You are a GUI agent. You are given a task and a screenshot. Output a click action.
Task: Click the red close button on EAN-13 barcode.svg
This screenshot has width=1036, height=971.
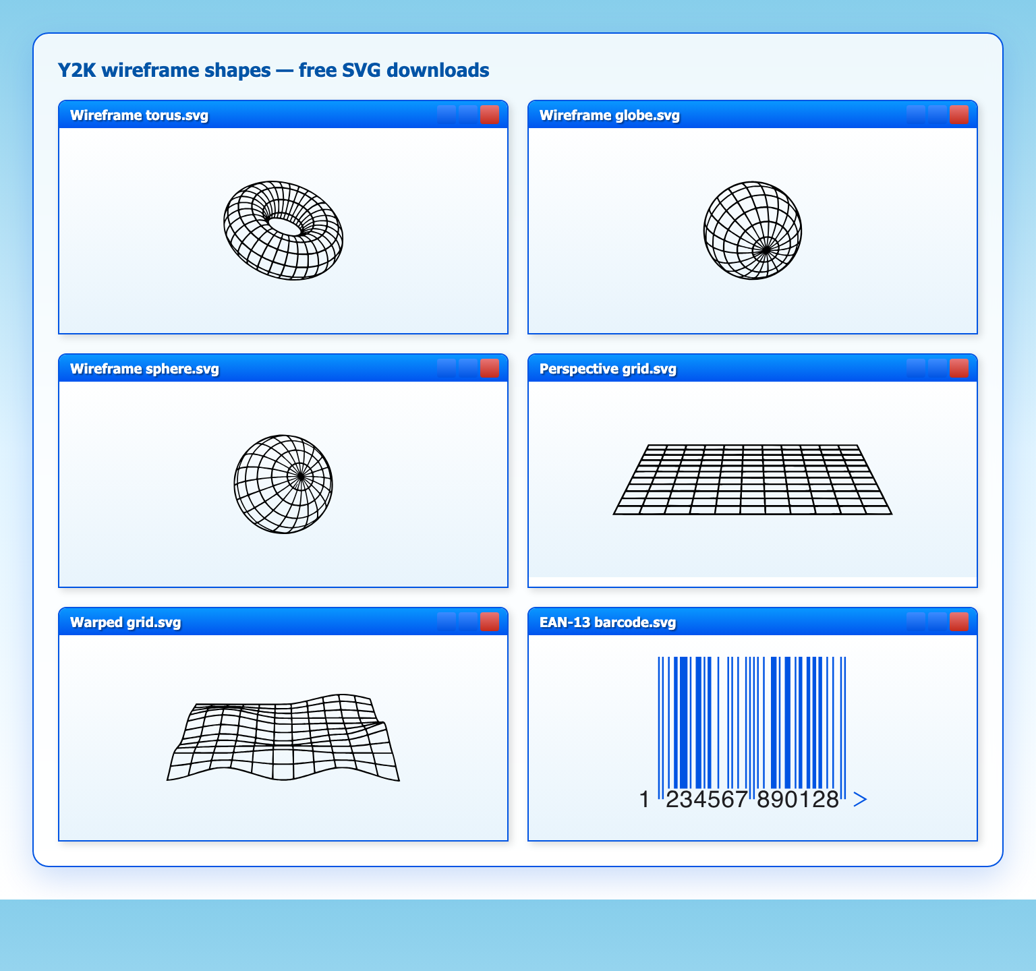pyautogui.click(x=959, y=622)
